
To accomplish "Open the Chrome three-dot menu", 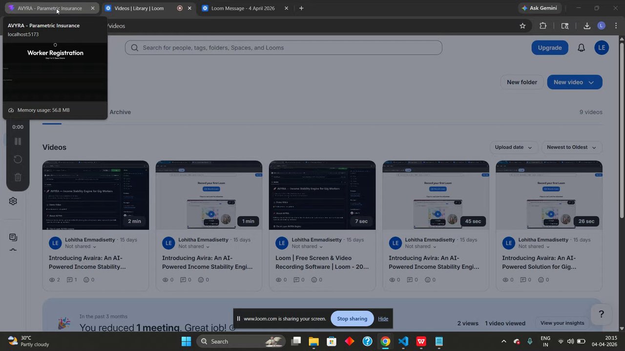I will tap(615, 26).
